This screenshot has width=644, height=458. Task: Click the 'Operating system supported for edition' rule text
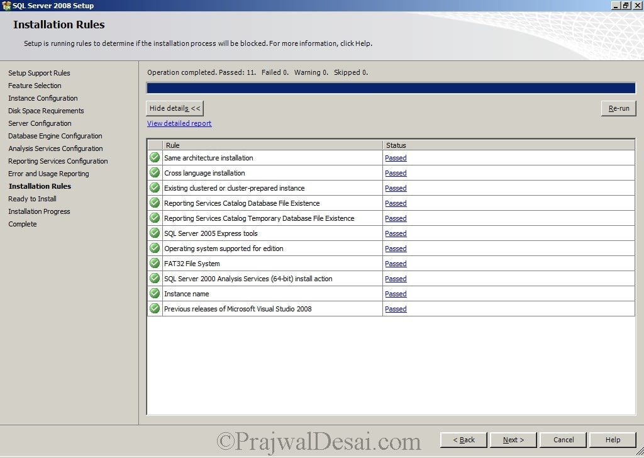223,248
